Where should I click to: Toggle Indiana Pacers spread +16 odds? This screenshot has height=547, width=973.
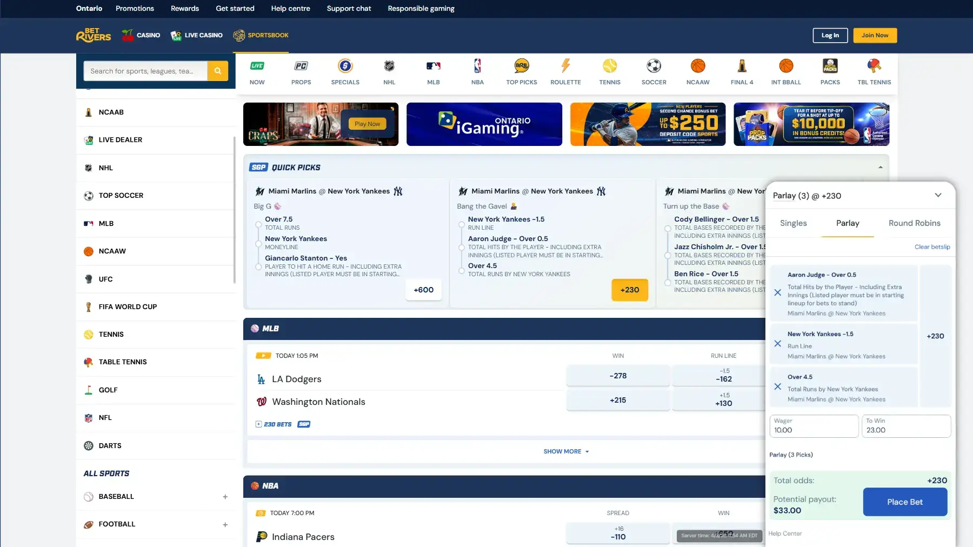pos(618,533)
